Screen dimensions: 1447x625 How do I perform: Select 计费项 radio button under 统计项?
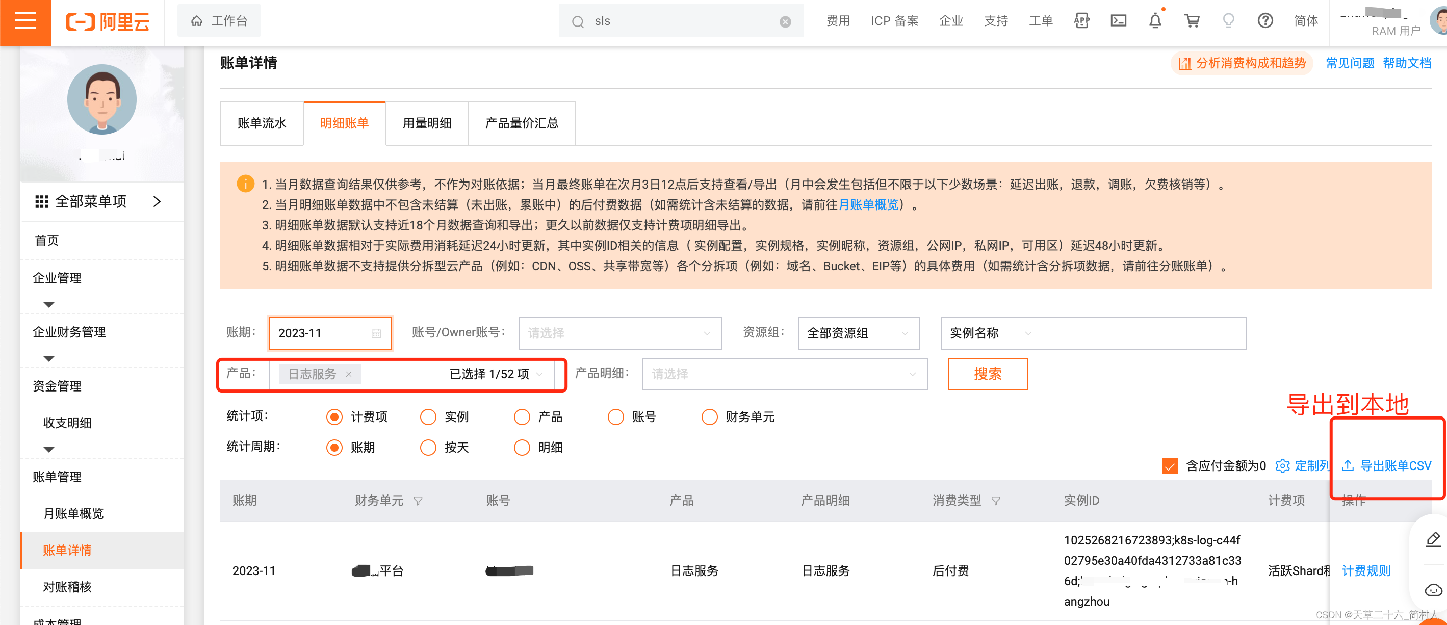point(334,418)
